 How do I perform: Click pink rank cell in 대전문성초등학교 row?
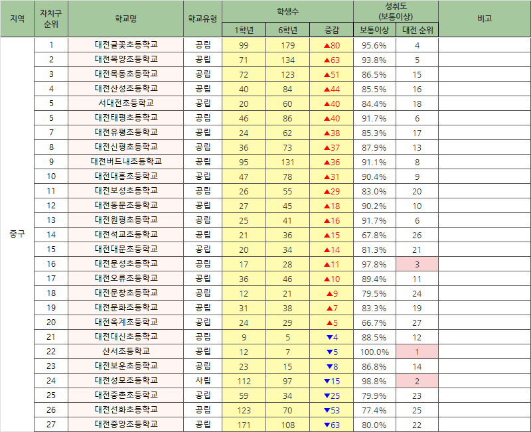click(417, 264)
